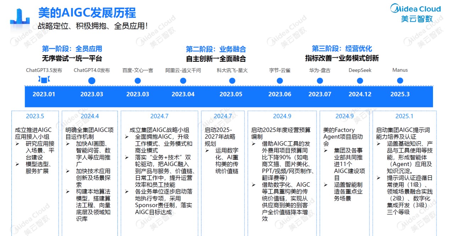
Task: Click the dot under 科大讯飞-星火
Action: (x=232, y=81)
